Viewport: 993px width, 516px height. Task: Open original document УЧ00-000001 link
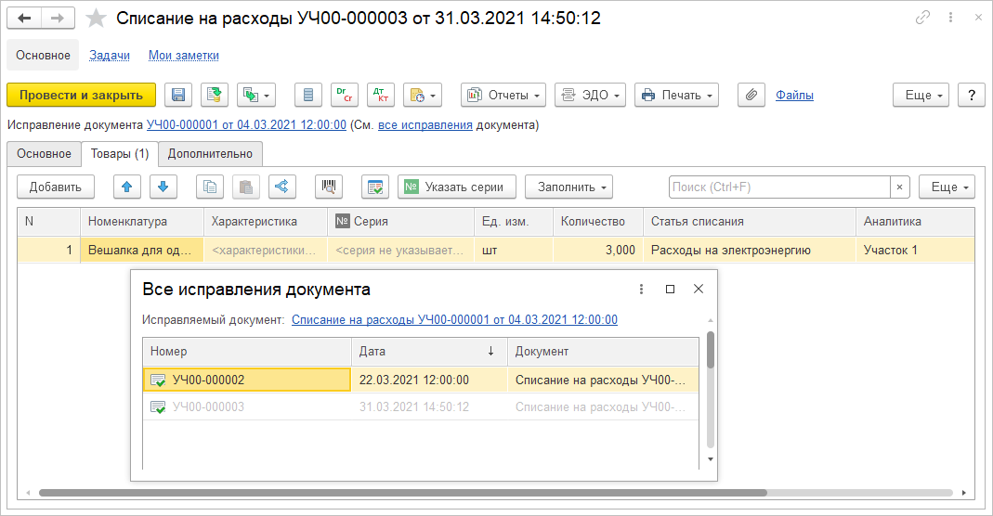coord(246,125)
